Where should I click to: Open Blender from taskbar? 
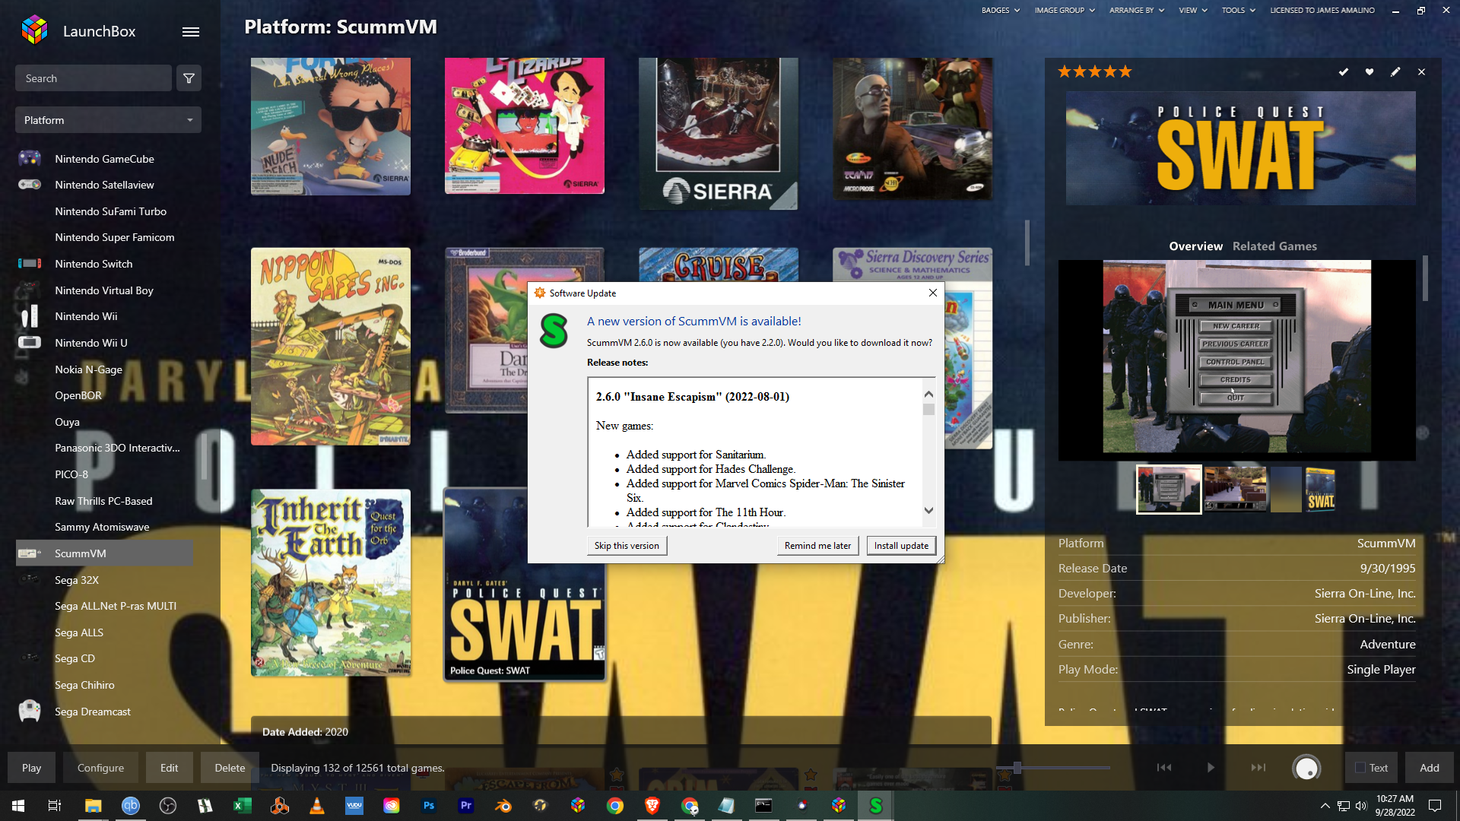point(503,806)
